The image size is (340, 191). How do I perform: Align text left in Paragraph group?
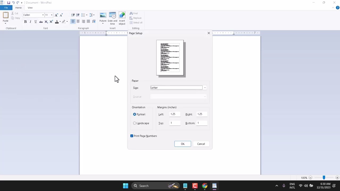pyautogui.click(x=73, y=21)
